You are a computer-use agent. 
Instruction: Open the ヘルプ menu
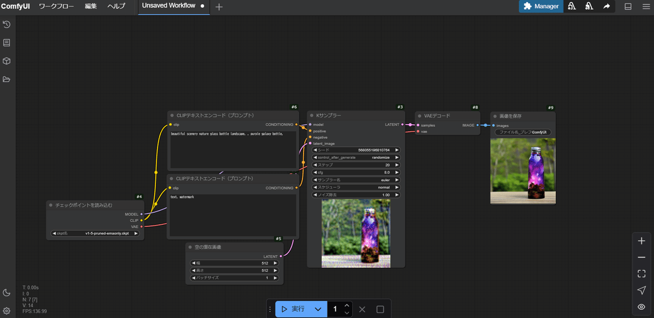116,7
